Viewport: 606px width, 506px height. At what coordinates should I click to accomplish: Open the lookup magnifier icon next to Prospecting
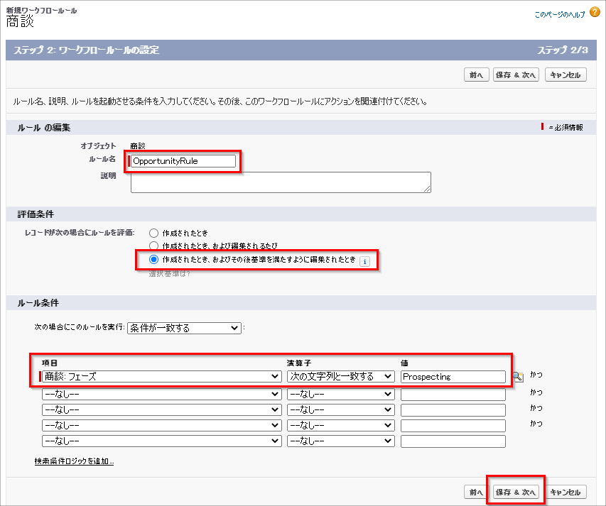click(518, 377)
